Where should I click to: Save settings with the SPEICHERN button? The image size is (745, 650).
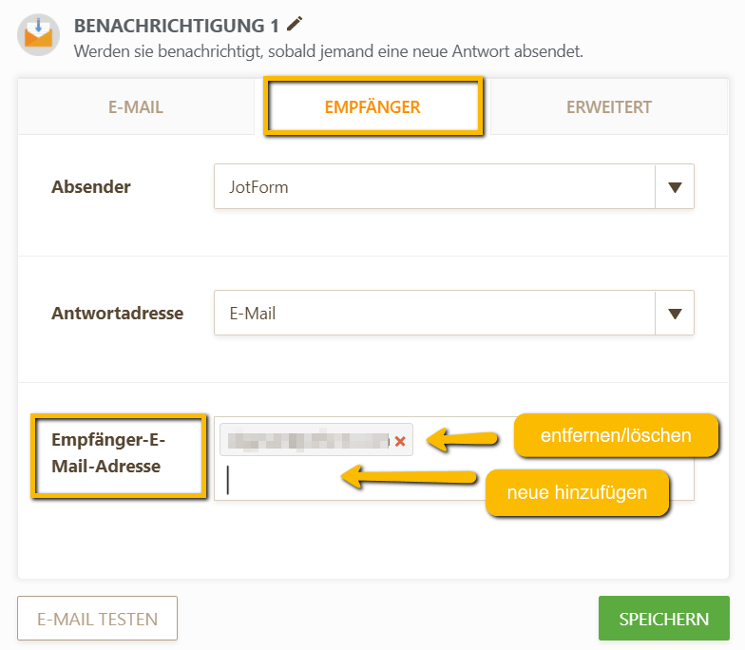663,618
